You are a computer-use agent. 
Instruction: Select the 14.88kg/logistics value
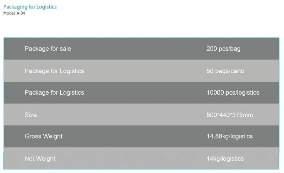[230, 136]
